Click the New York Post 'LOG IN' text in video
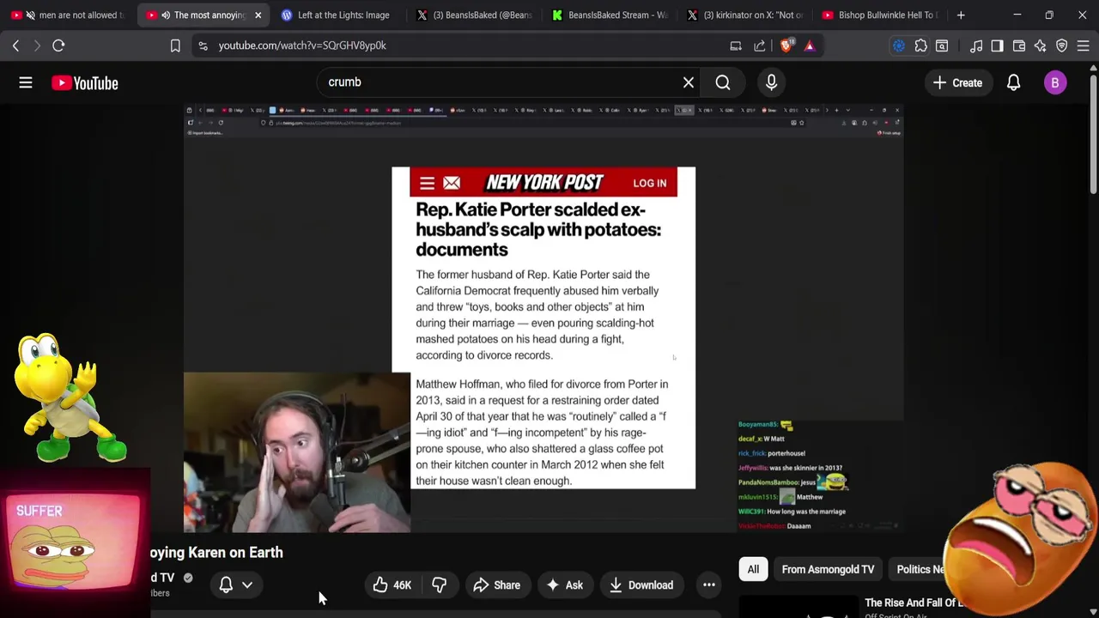1099x618 pixels. pos(649,183)
